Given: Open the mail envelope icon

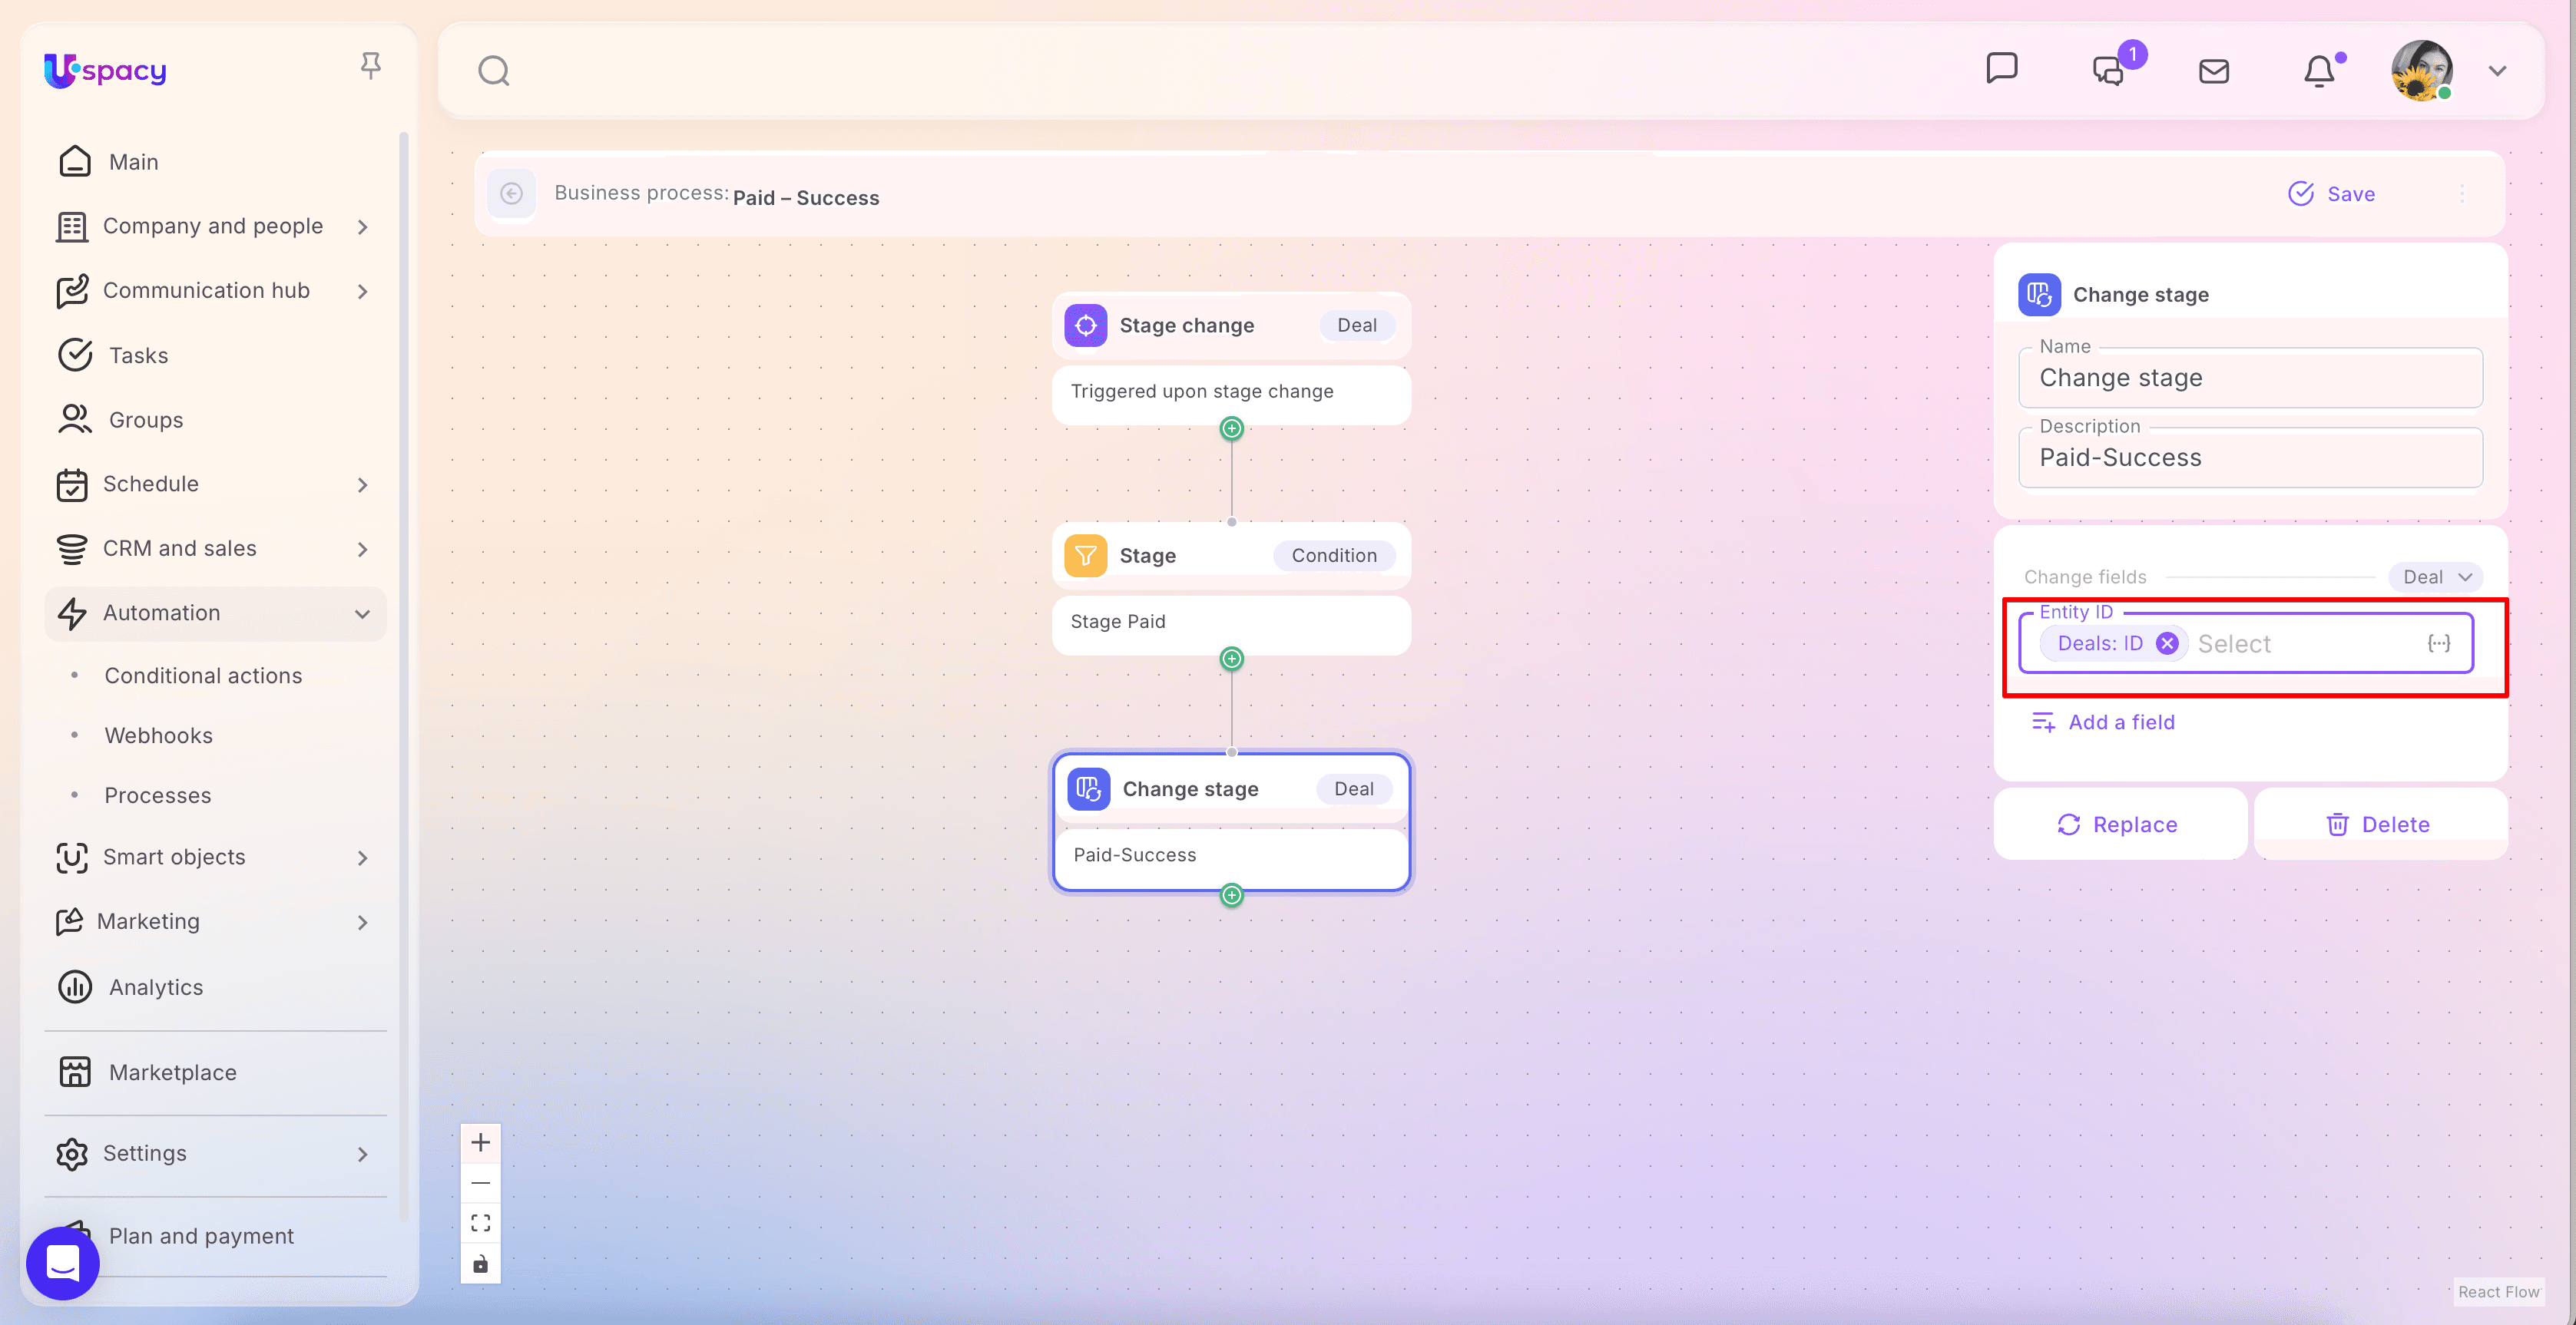Looking at the screenshot, I should 2213,71.
